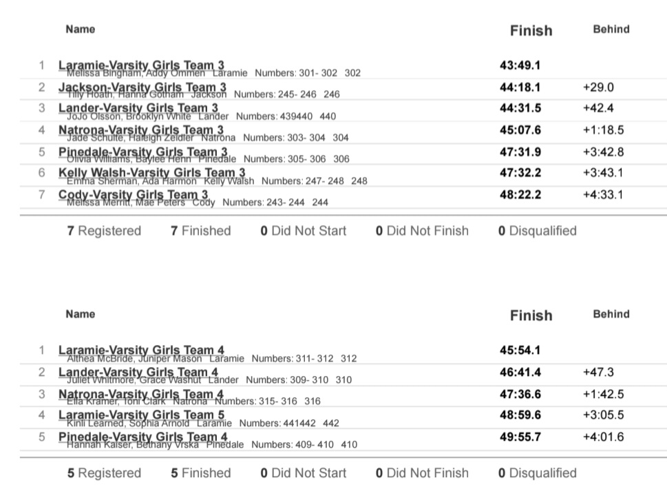Screen dimensions: 667x502
Task: Click the 43:49.1 finish time
Action: (x=520, y=65)
